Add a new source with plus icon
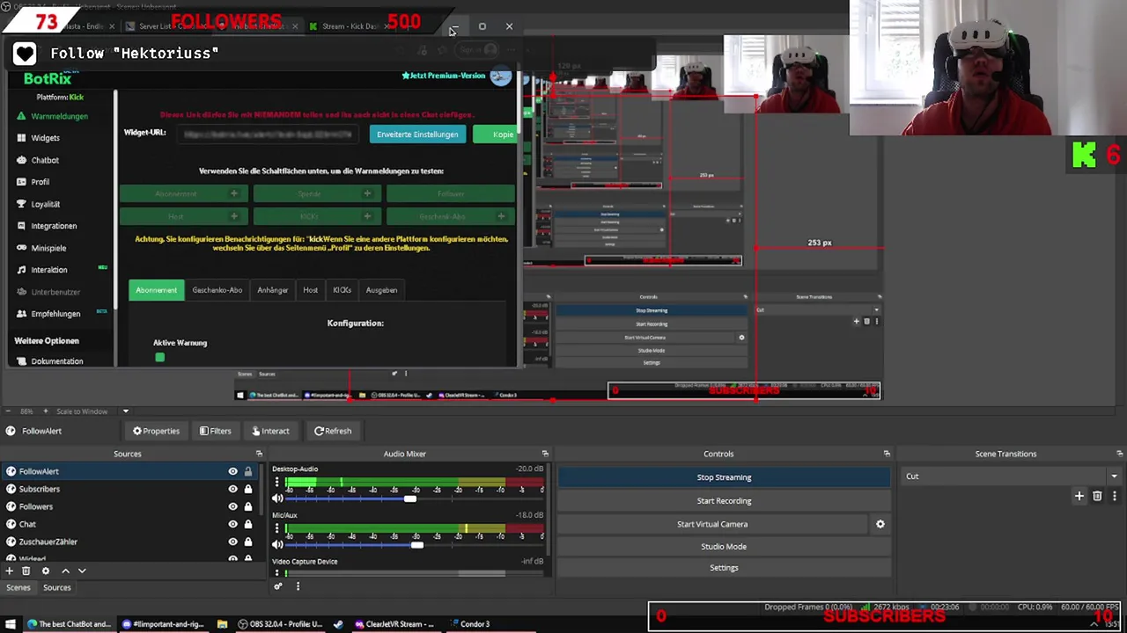Screen dimensions: 1127x633 tap(10, 571)
